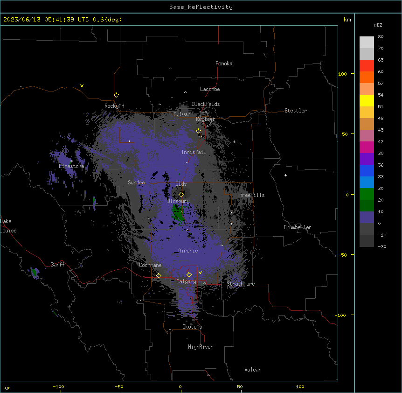Select the Lacombe city label
Image resolution: width=402 pixels, height=393 pixels.
(x=210, y=89)
